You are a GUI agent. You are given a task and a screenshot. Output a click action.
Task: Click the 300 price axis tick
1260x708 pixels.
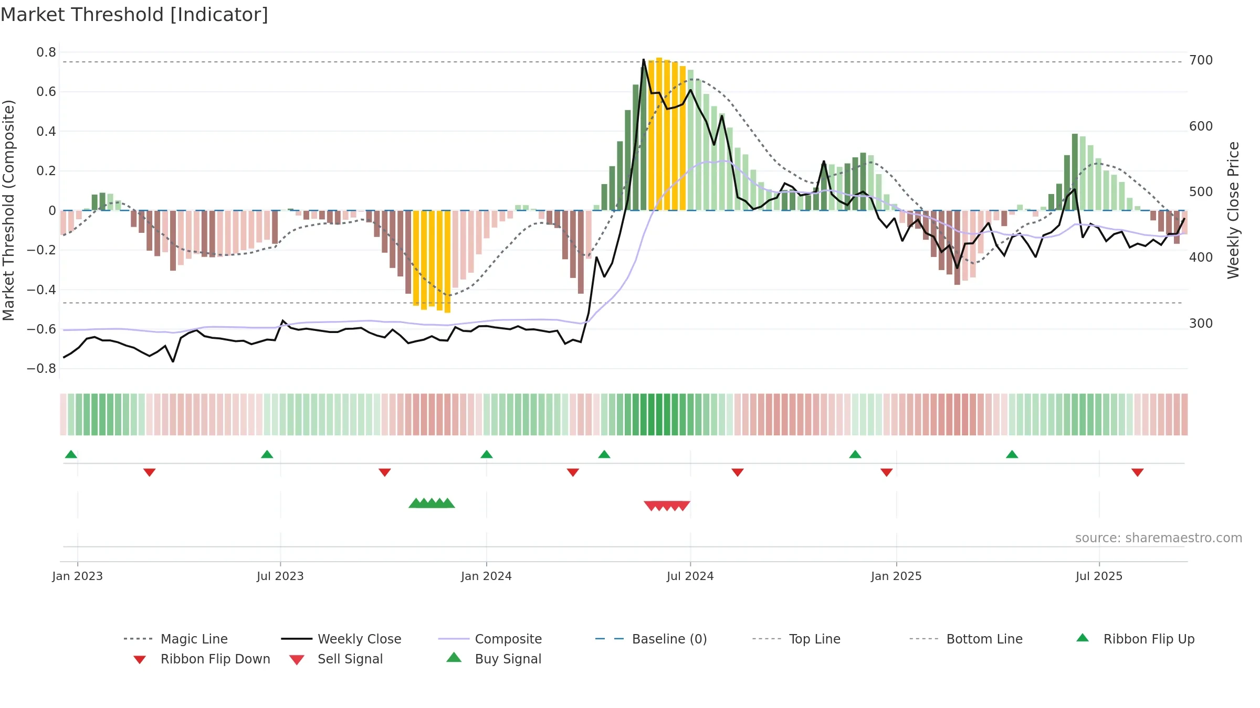[1201, 323]
